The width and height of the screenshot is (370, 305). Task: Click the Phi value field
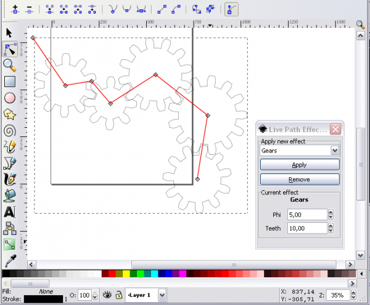click(307, 215)
